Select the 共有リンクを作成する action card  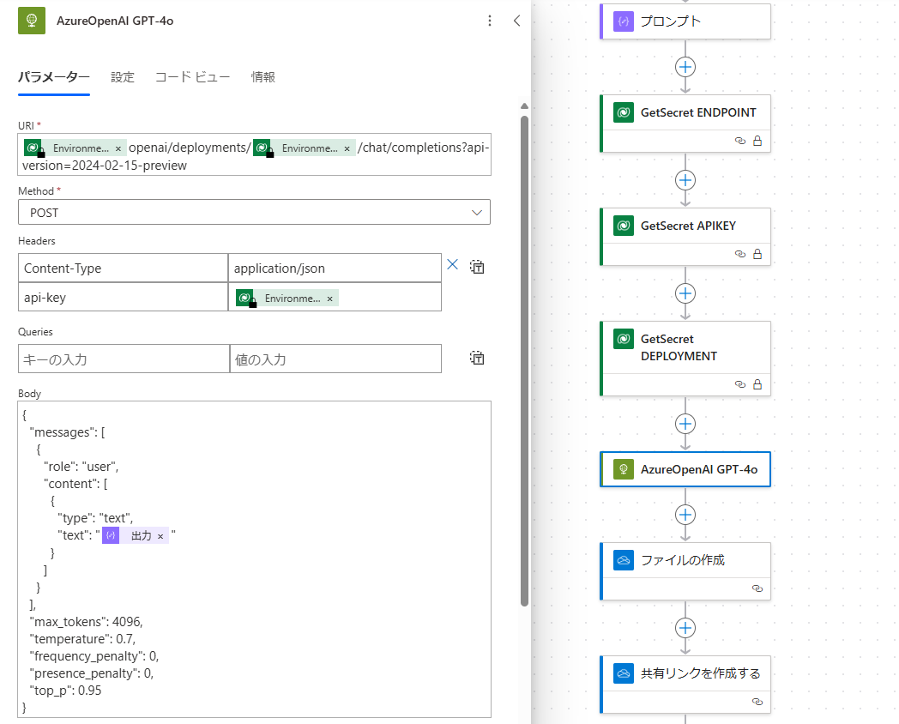tap(685, 685)
